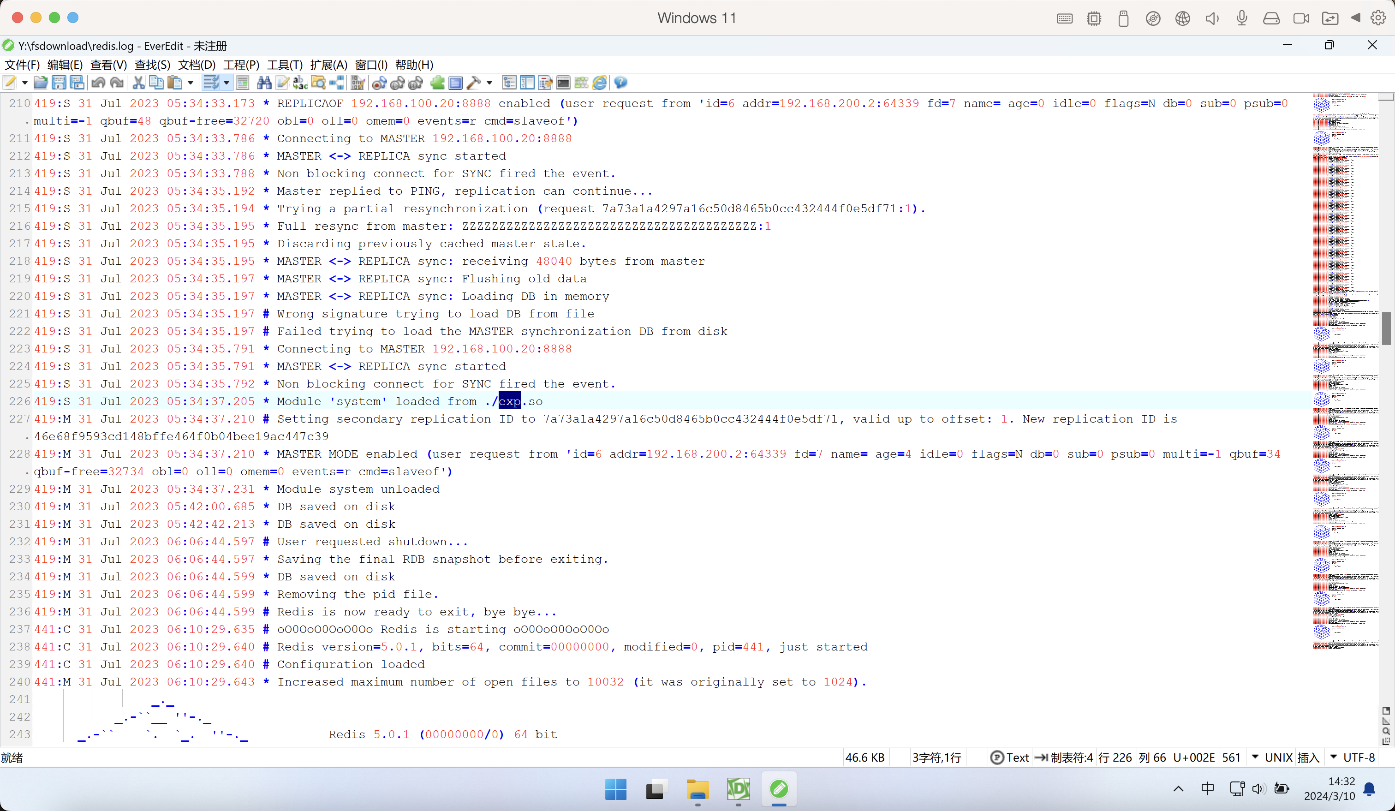
Task: Open the 扩展(A) menu
Action: click(x=329, y=65)
